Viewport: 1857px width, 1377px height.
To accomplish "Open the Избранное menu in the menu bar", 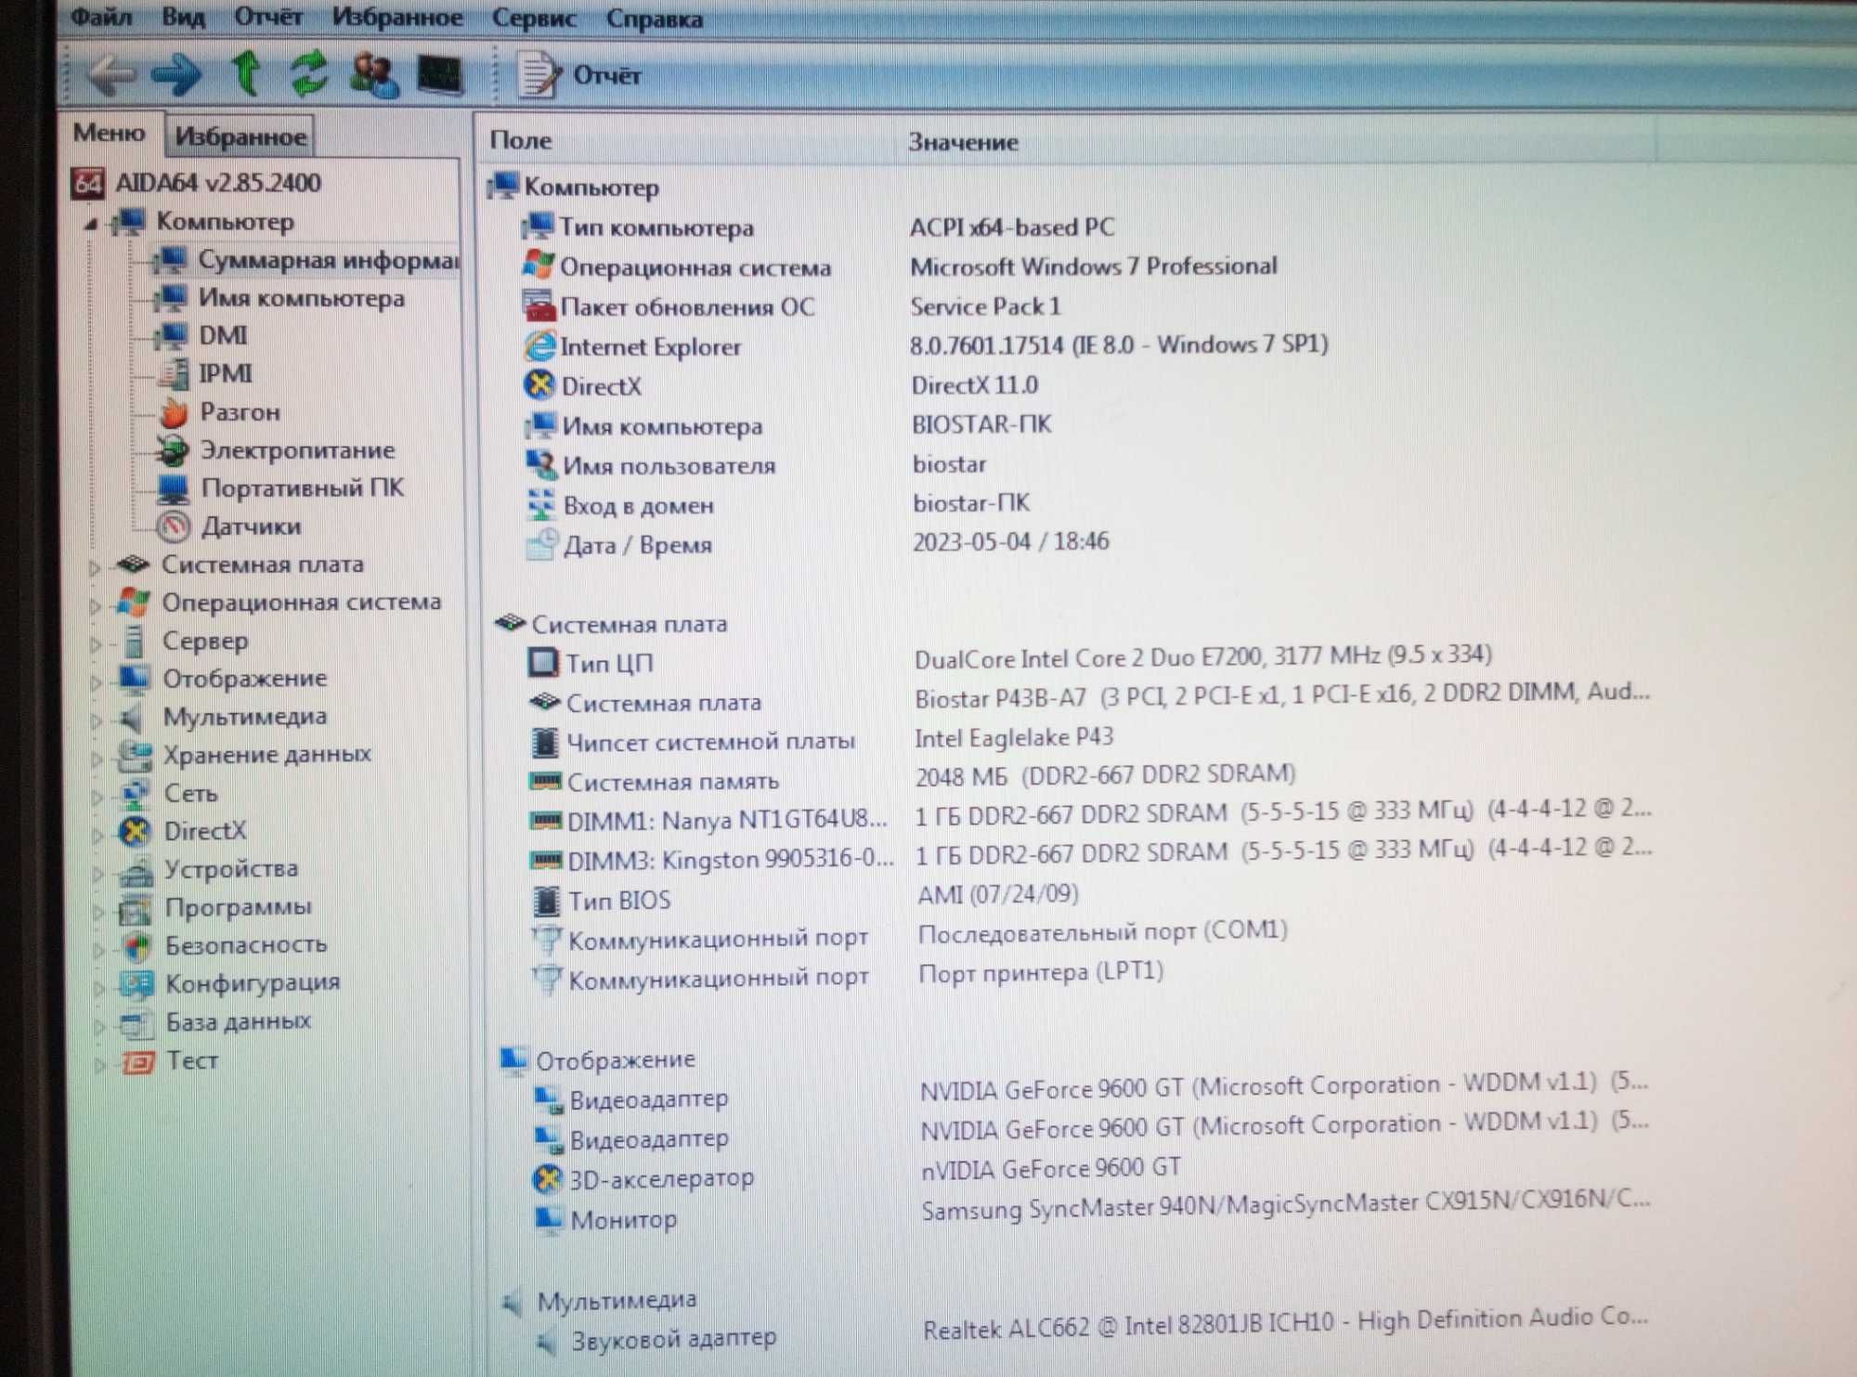I will 397,18.
